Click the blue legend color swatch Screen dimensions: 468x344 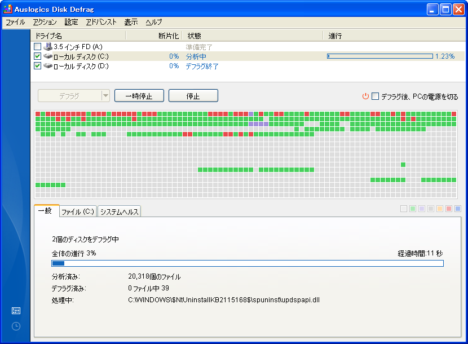click(458, 209)
